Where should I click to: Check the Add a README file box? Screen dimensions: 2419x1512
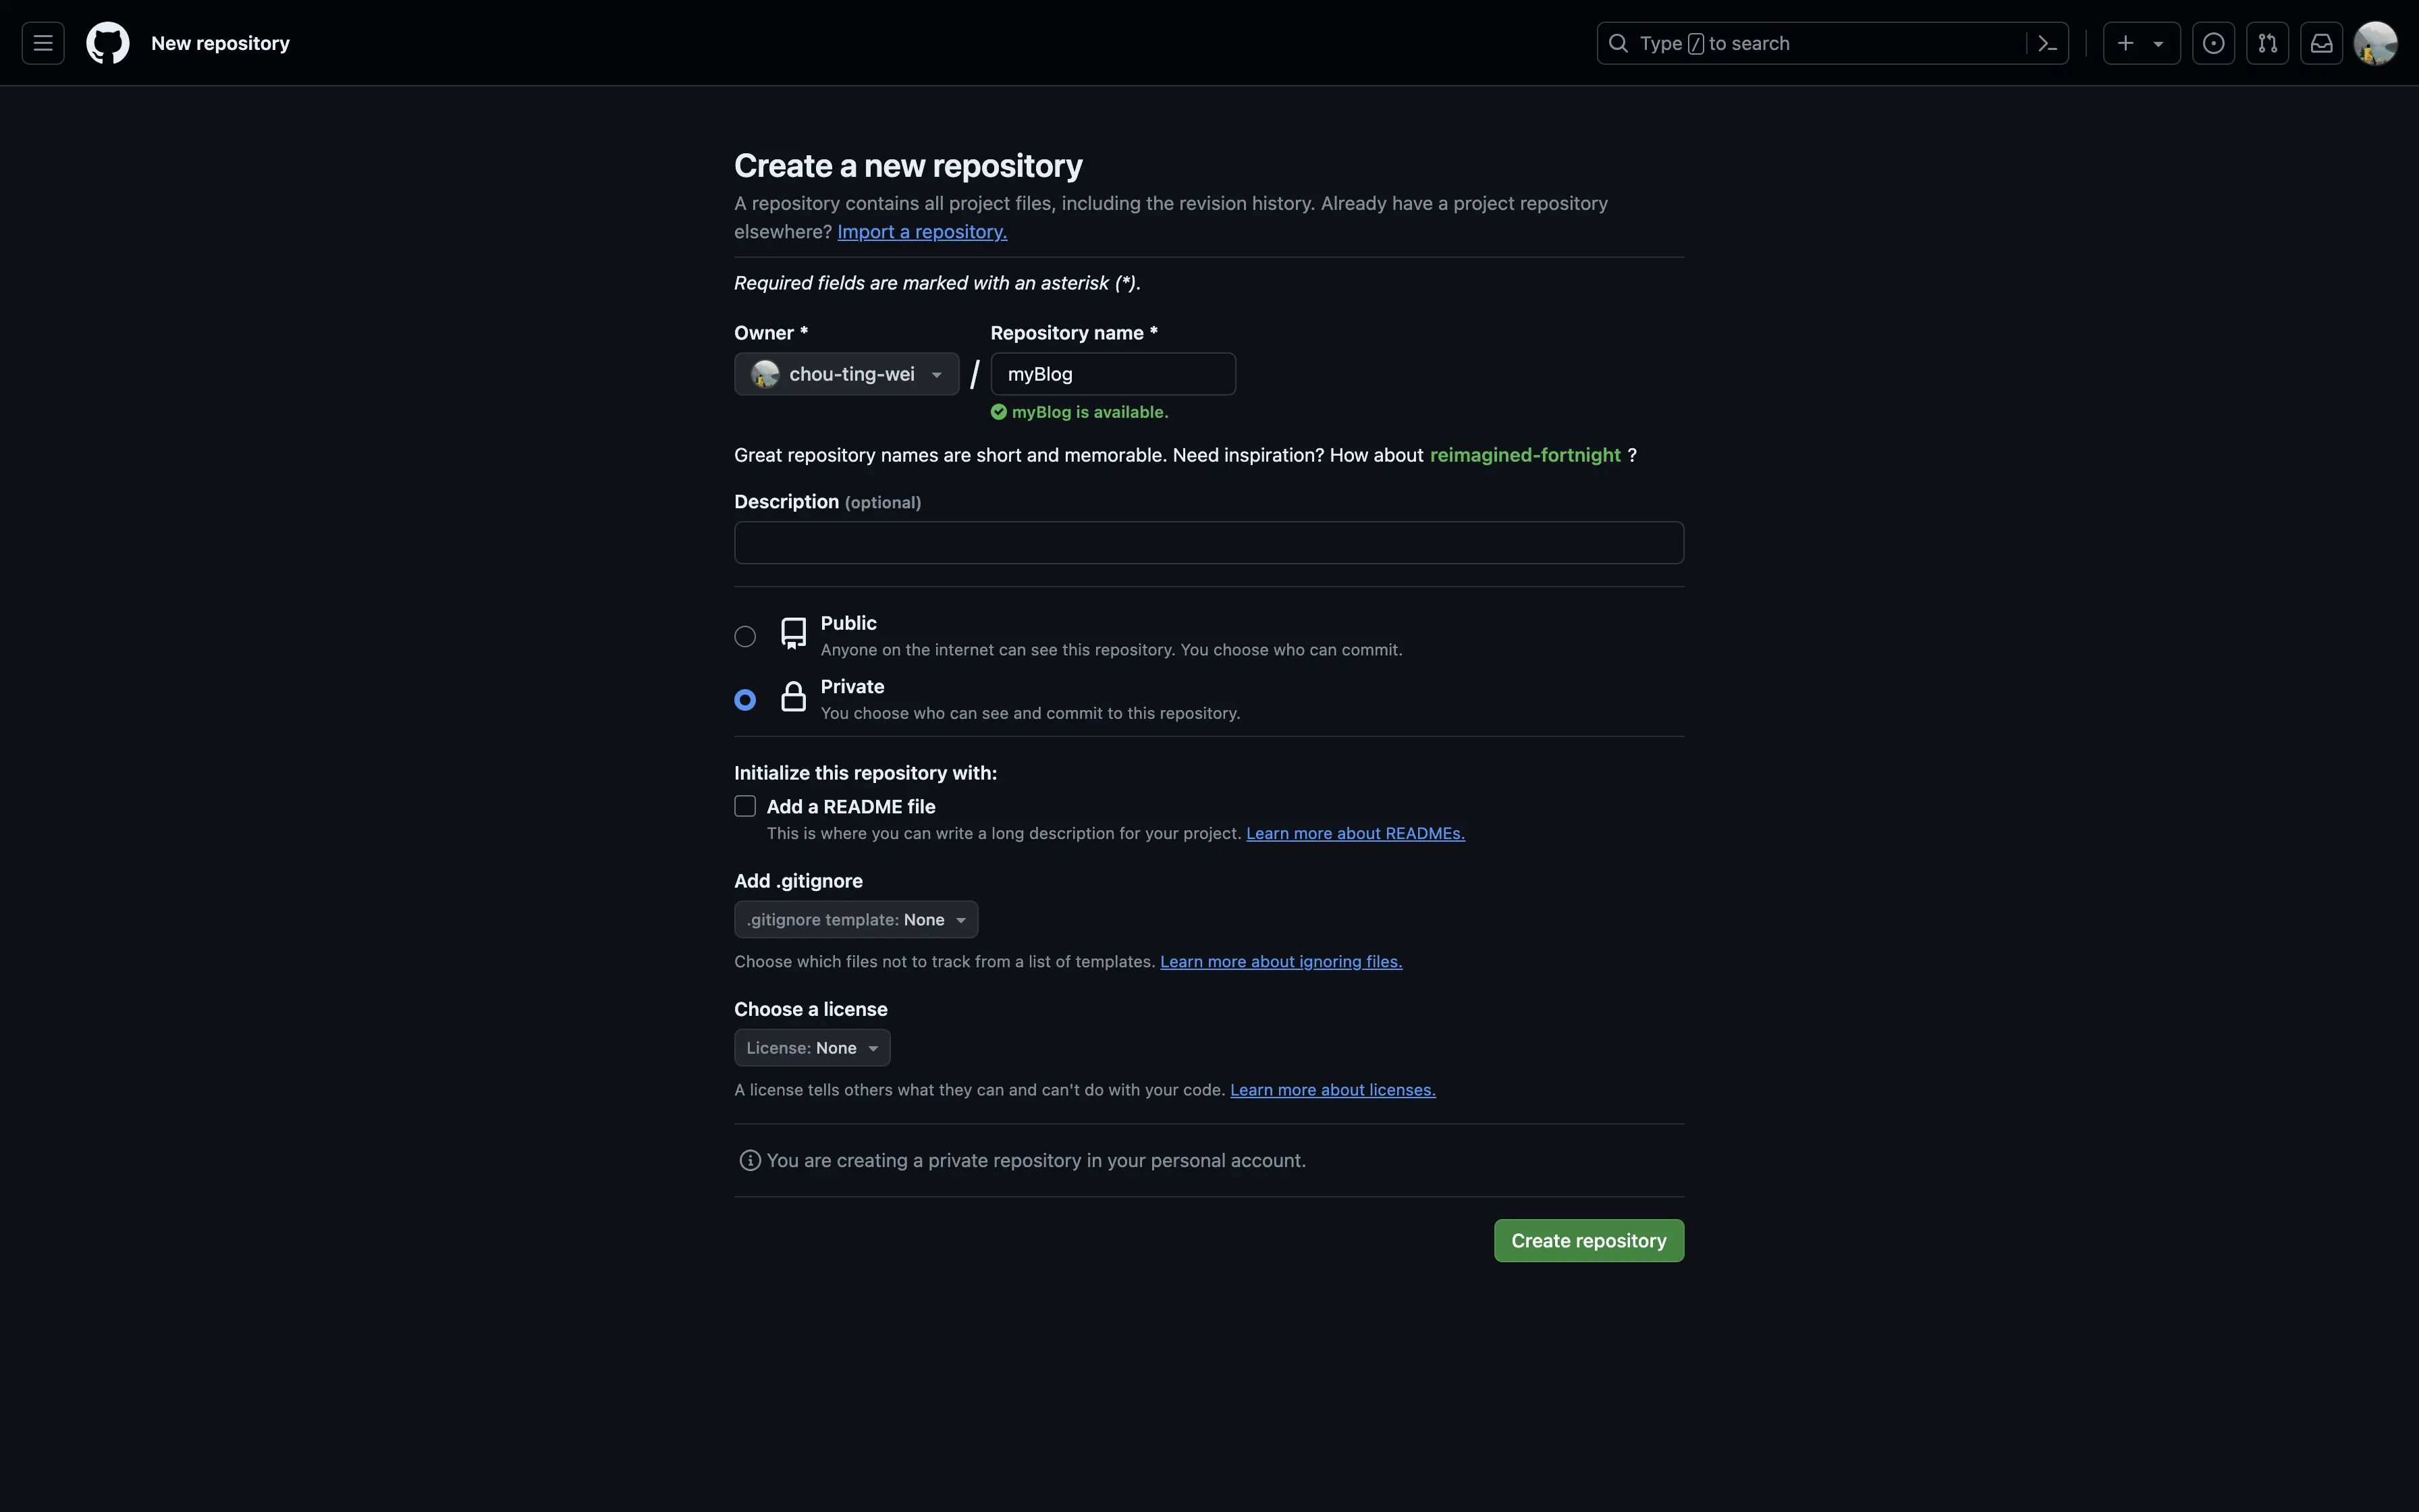click(x=744, y=806)
